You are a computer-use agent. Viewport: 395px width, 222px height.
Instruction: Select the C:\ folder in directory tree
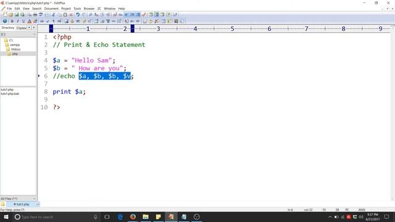(9, 40)
